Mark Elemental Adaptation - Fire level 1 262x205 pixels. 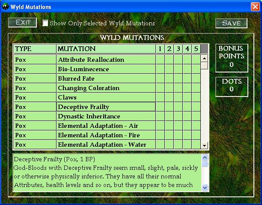(x=160, y=135)
